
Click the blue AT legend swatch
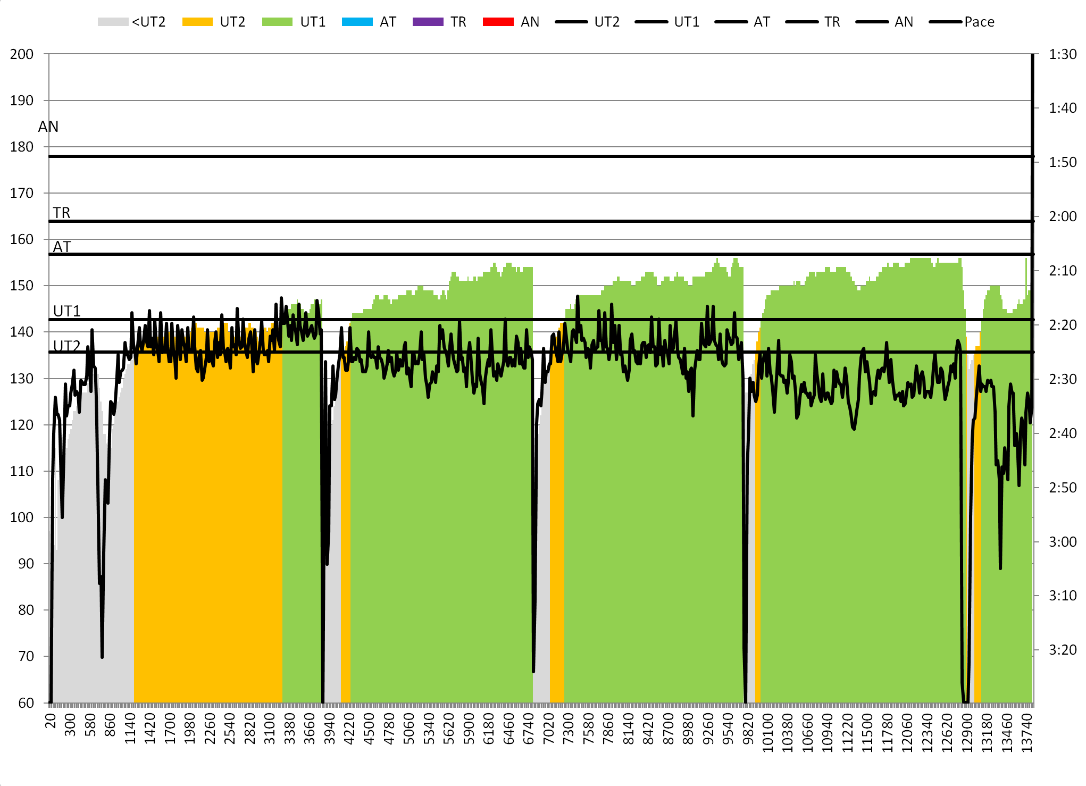tap(357, 22)
